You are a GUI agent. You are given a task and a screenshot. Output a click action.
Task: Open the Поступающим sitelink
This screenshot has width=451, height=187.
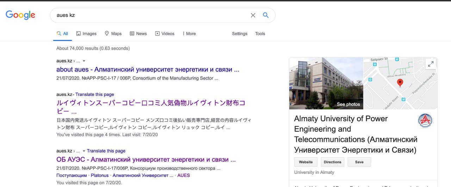click(x=72, y=175)
